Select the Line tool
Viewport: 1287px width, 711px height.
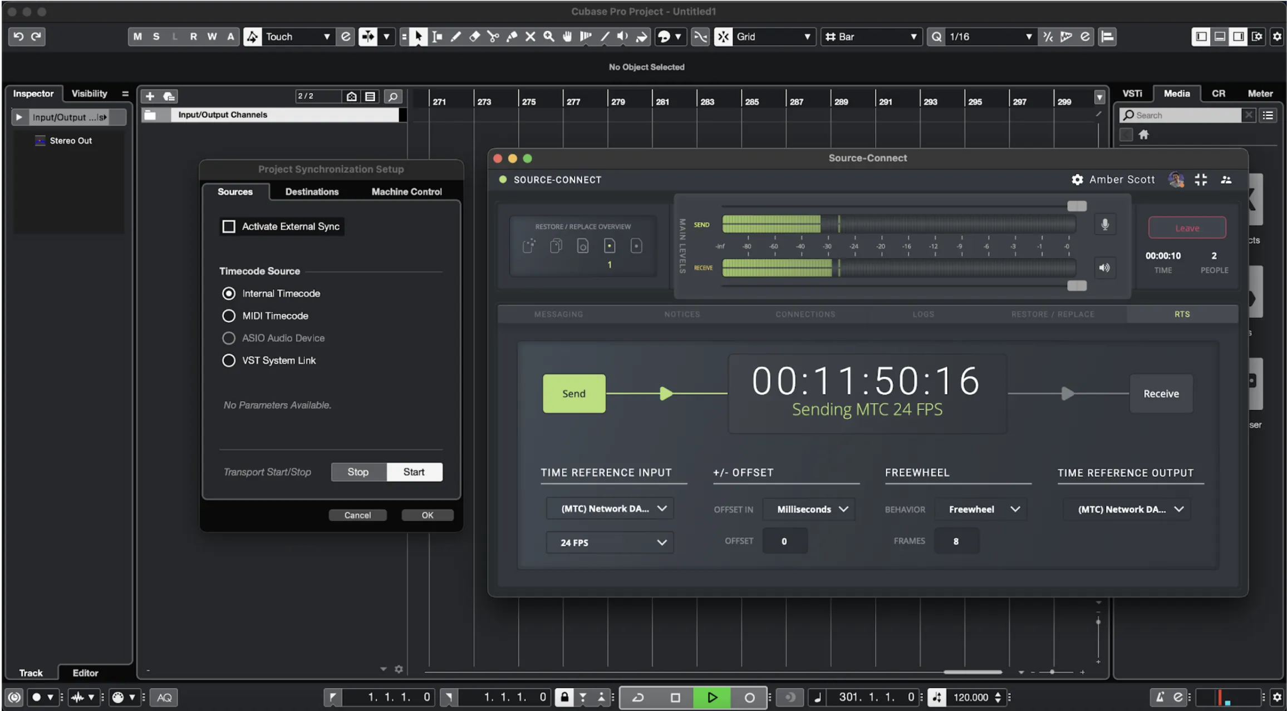tap(605, 37)
